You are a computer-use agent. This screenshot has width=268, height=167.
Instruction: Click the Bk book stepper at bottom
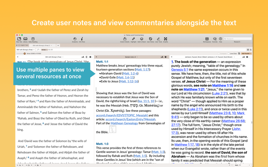tap(38, 165)
